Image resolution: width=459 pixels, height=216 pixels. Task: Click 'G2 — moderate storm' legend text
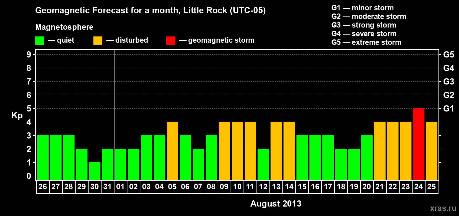coord(369,16)
